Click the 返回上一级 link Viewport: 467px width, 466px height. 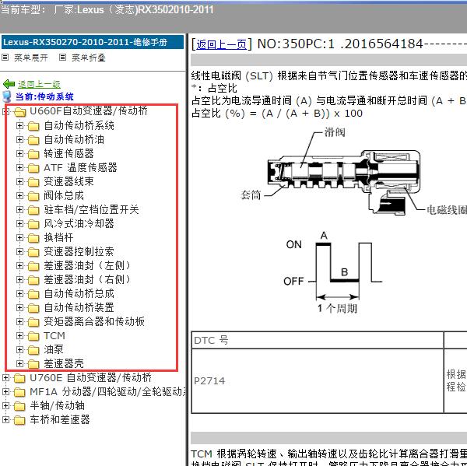click(39, 85)
